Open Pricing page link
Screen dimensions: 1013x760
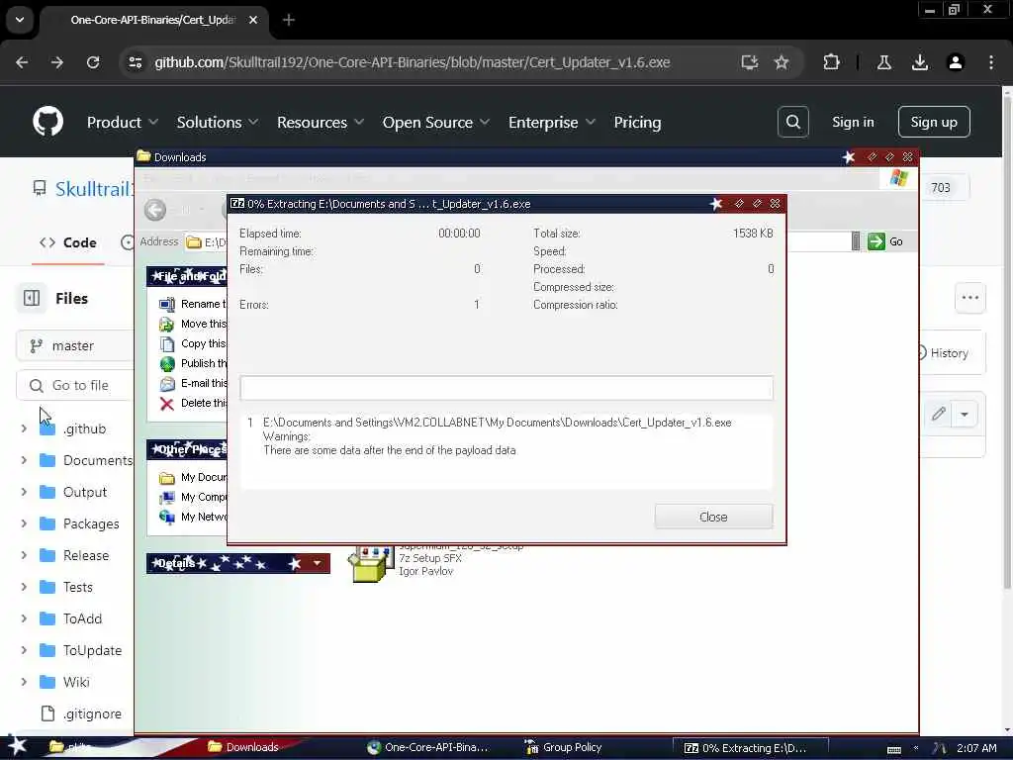point(637,122)
